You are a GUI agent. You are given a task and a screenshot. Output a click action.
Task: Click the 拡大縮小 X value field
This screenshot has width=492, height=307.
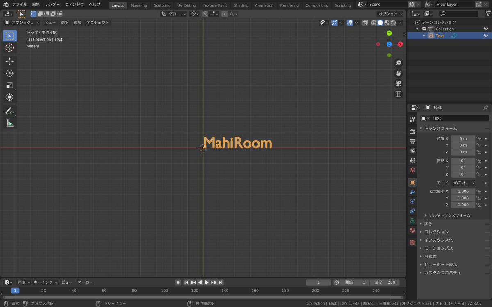[463, 191]
